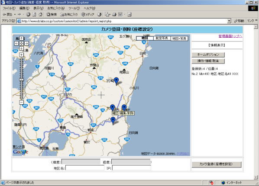
Task: Click the カメラ登録(座標を設定) button
Action: (217, 164)
